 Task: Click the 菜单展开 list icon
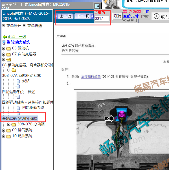click(3, 26)
